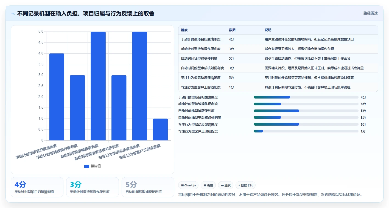This screenshot has height=208, width=389.
Task: Select table cell 自动时间线型捕获便利度
Action: click(x=199, y=59)
